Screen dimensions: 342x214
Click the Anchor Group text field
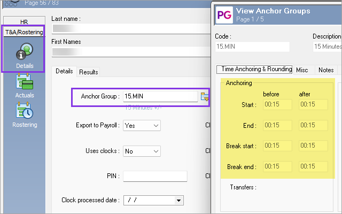(x=160, y=96)
